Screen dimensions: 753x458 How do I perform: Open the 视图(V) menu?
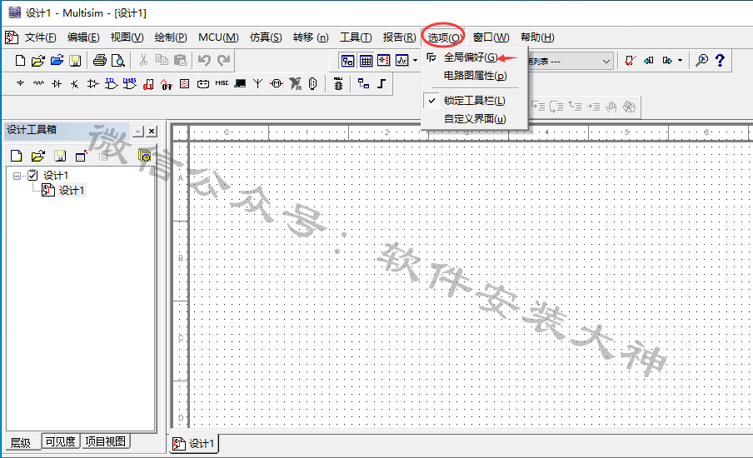click(127, 37)
